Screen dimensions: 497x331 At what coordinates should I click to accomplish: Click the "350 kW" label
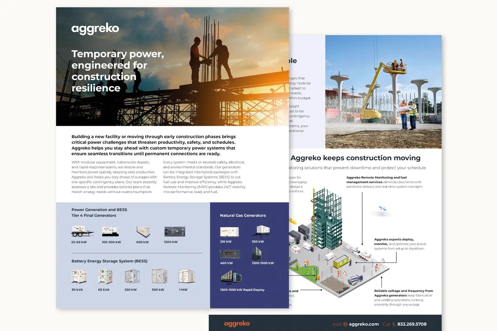[258, 242]
